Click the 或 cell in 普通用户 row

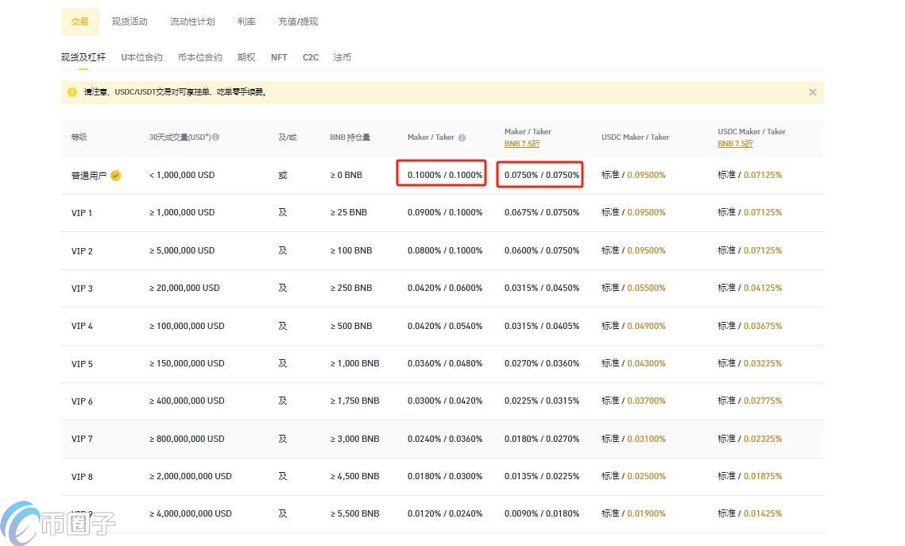click(283, 175)
